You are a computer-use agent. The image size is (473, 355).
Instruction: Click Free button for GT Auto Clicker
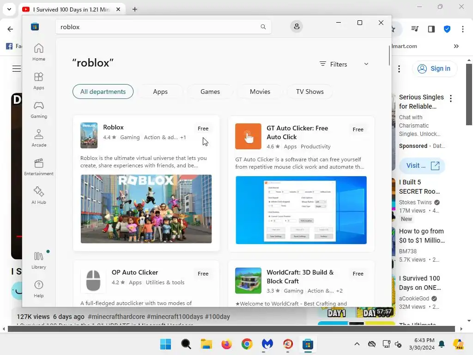point(358,129)
